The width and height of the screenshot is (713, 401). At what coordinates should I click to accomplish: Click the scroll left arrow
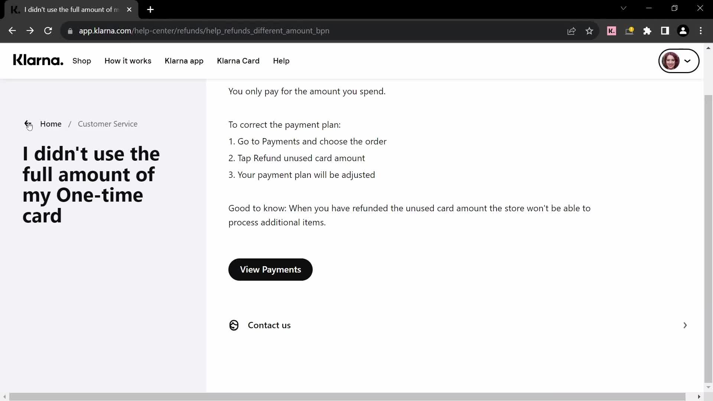click(4, 397)
